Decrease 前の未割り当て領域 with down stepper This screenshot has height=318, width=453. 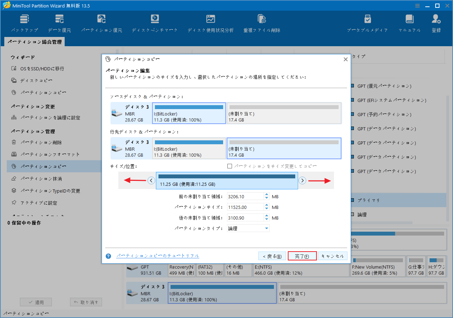coord(266,198)
